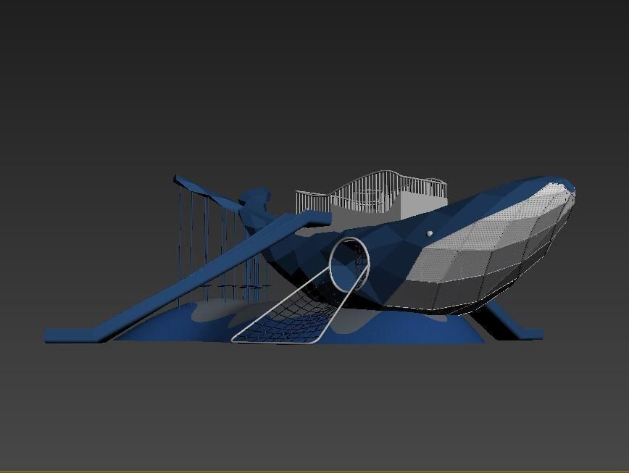Image resolution: width=629 pixels, height=473 pixels.
Task: Select the white circular tunnel ring
Action: (349, 264)
